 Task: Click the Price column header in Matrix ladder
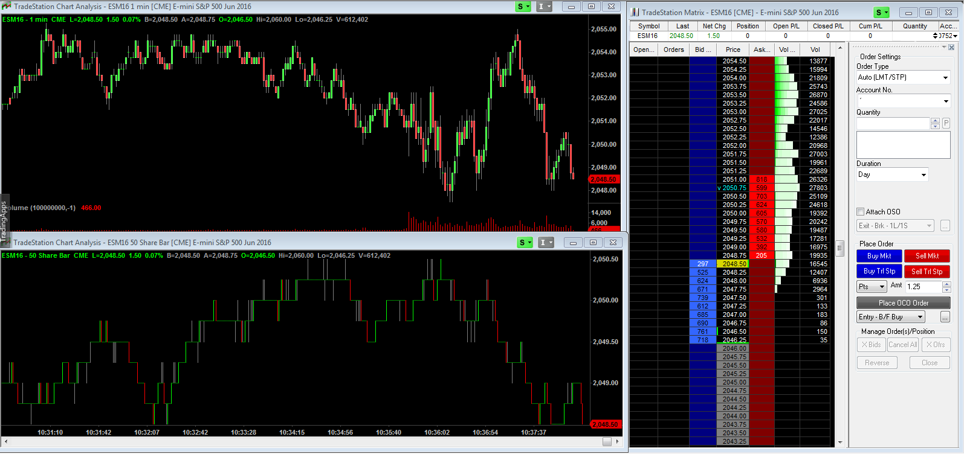pyautogui.click(x=733, y=50)
